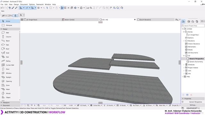Click the Search Project Map field
205x115 pixels.
click(x=193, y=26)
